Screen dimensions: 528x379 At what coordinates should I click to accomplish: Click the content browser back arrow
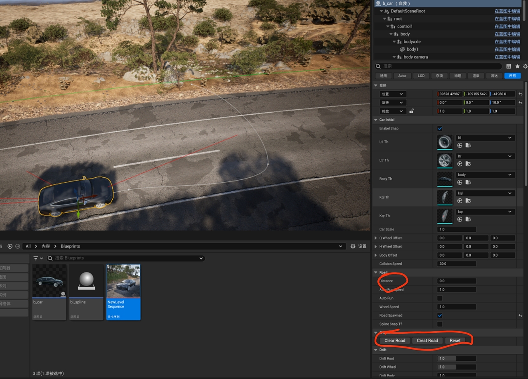[10, 246]
